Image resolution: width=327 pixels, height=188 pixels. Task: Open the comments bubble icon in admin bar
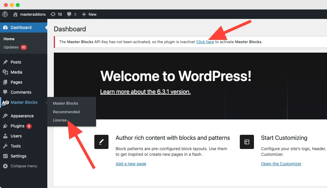pos(69,14)
